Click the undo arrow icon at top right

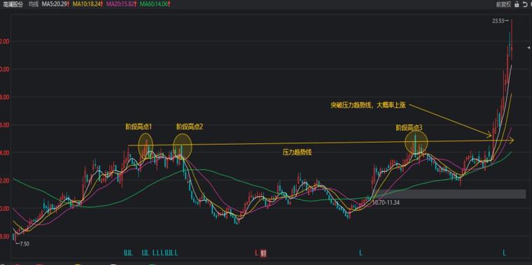tap(526, 4)
